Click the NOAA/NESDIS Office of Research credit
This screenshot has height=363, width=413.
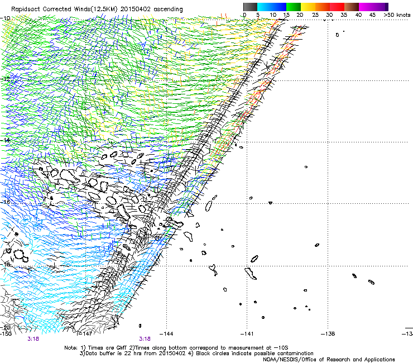click(329, 360)
